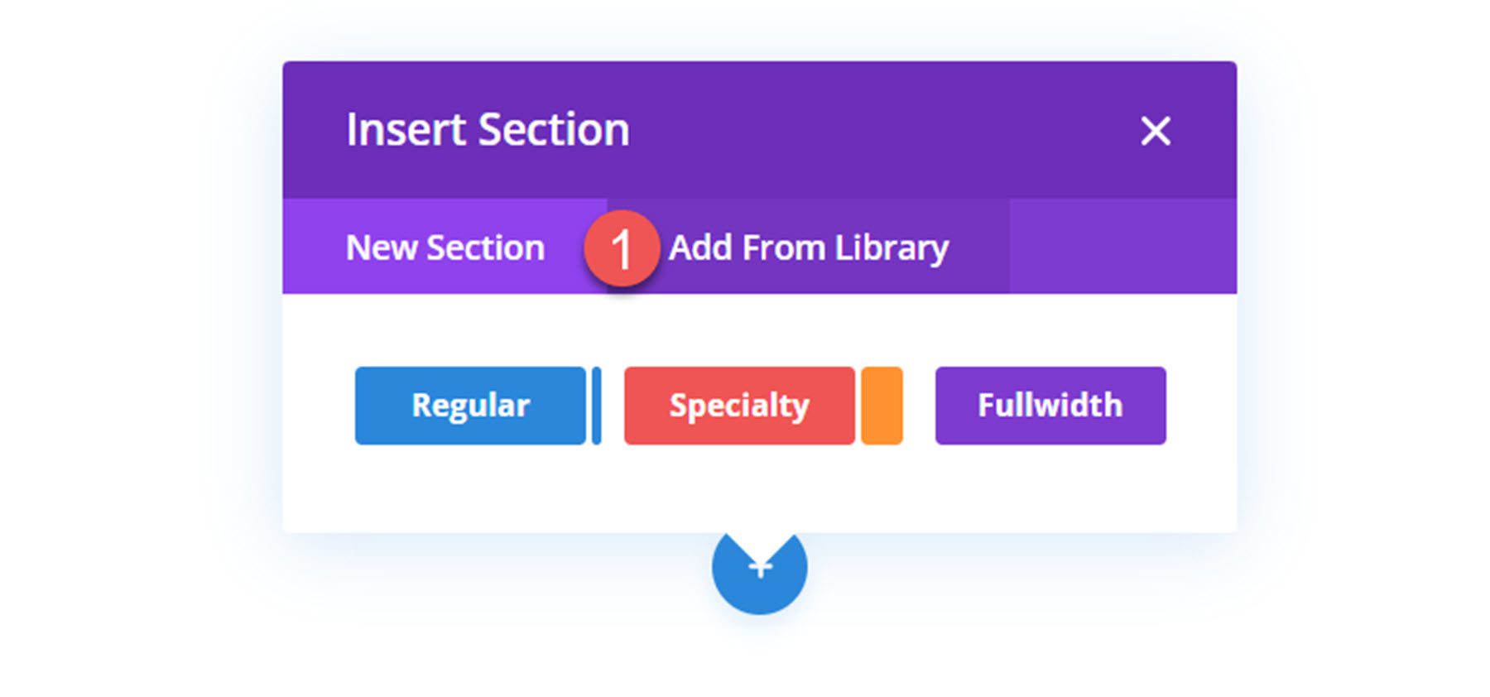Select the red Specialty button label
This screenshot has width=1490, height=697.
738,406
